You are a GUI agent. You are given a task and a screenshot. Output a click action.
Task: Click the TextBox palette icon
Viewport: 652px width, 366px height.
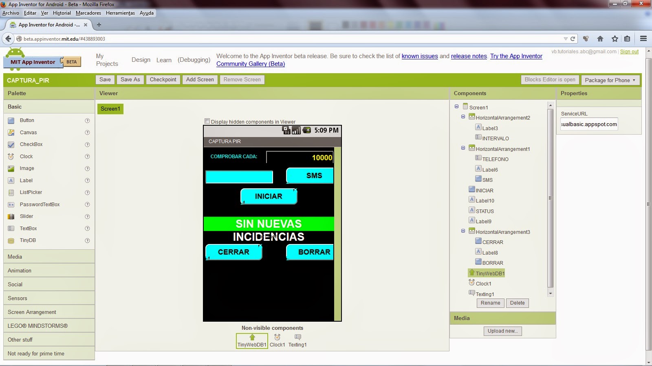tap(11, 229)
